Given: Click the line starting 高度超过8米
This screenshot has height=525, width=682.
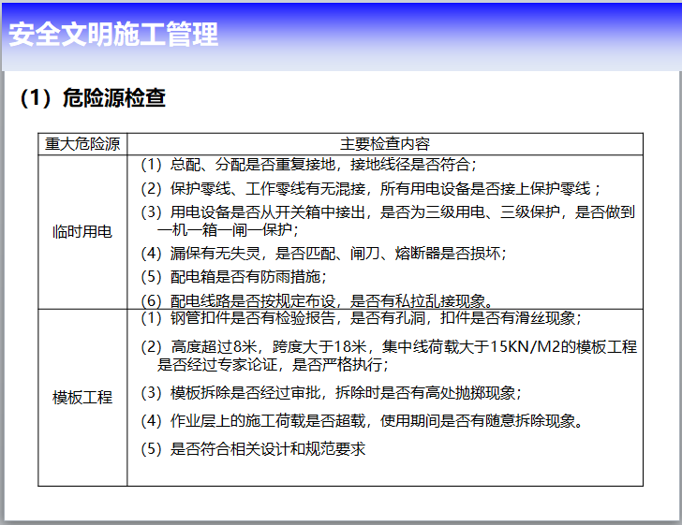Looking at the screenshot, I should pyautogui.click(x=389, y=347).
